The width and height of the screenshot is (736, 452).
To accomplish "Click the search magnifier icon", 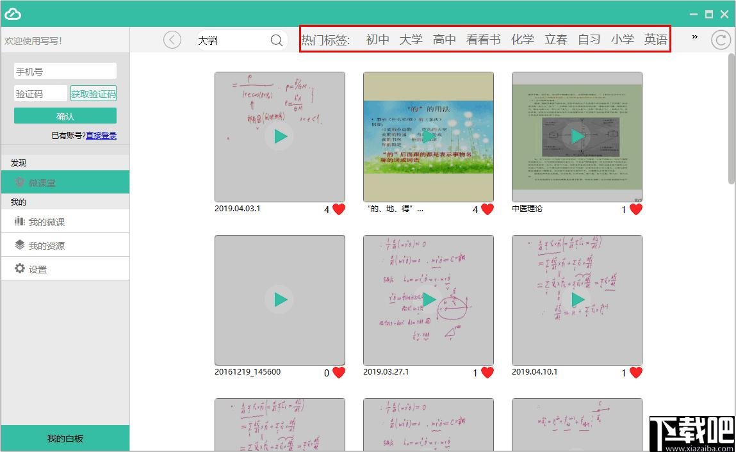I will point(277,40).
